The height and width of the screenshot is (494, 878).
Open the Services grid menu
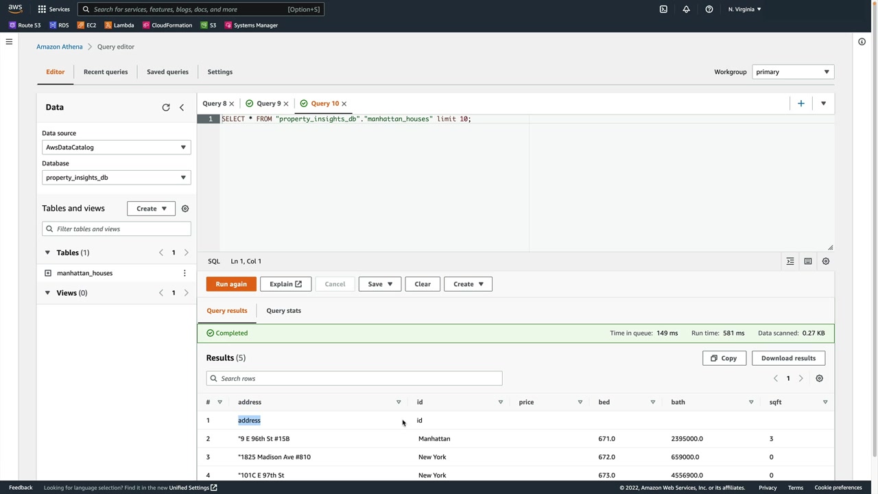(54, 9)
